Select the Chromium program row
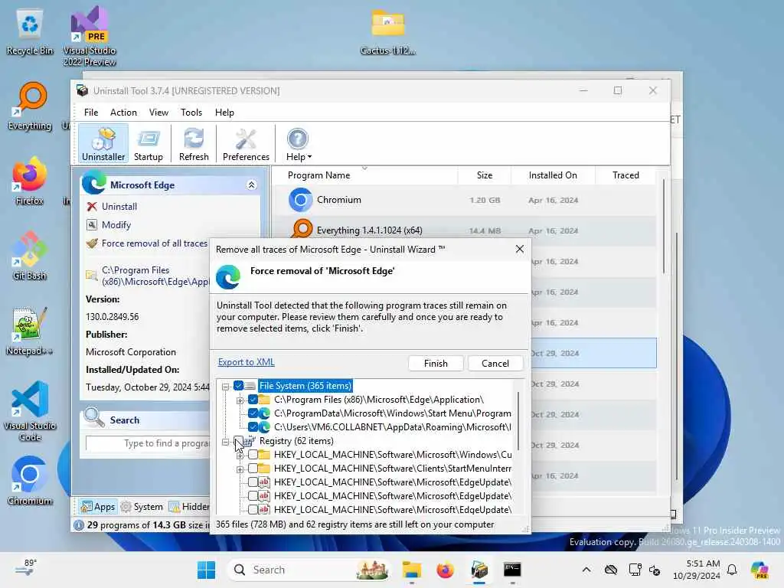The image size is (784, 588). pyautogui.click(x=464, y=200)
